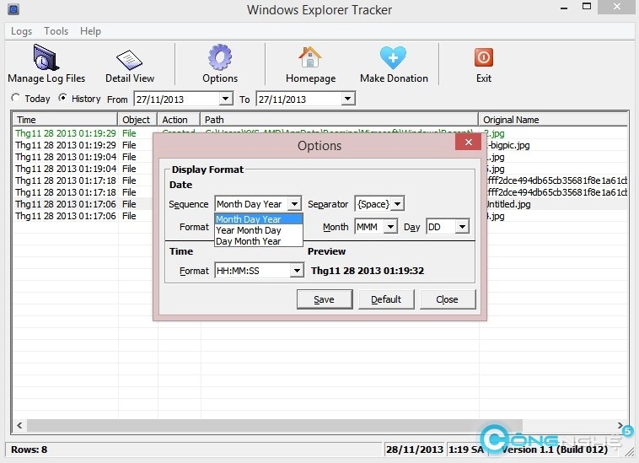Open the Options gear icon
The height and width of the screenshot is (463, 639).
click(x=220, y=57)
